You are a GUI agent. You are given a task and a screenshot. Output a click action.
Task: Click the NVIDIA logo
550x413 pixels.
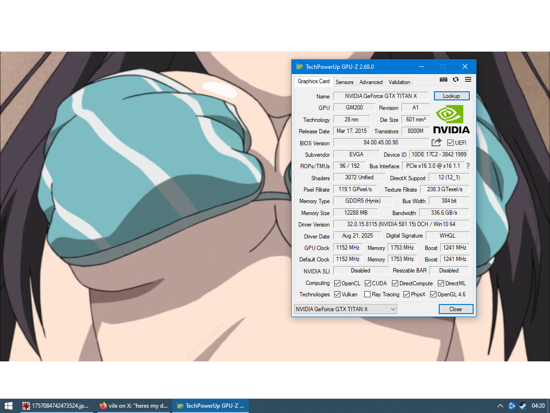pos(451,119)
